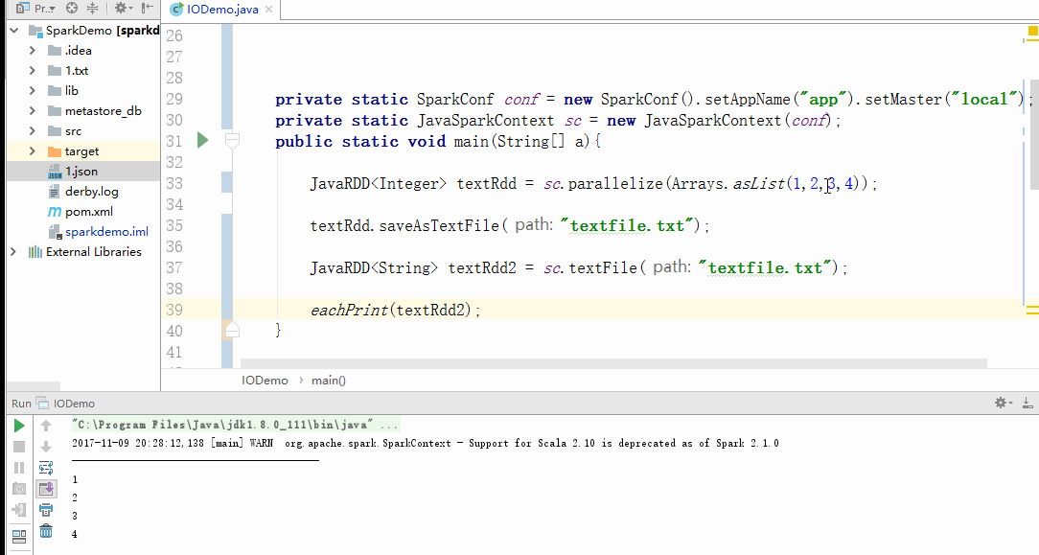This screenshot has width=1039, height=555.
Task: Click the green run gutter icon at main
Action: (x=203, y=140)
